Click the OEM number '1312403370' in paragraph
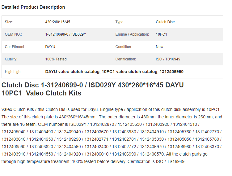Image resolution: width=232 pixels, height=176 pixels. (x=207, y=147)
